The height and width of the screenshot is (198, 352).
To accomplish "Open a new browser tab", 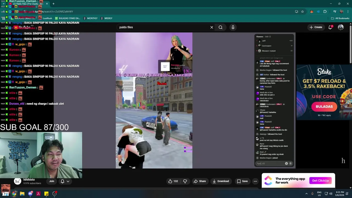I will tap(53, 4).
